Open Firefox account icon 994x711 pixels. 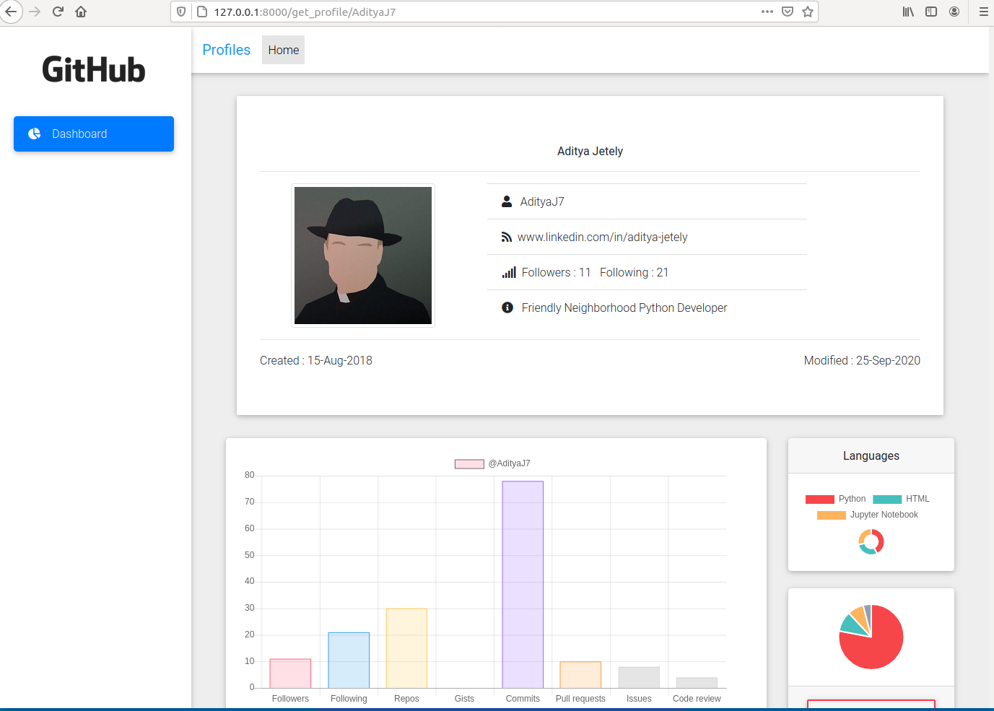click(x=954, y=12)
